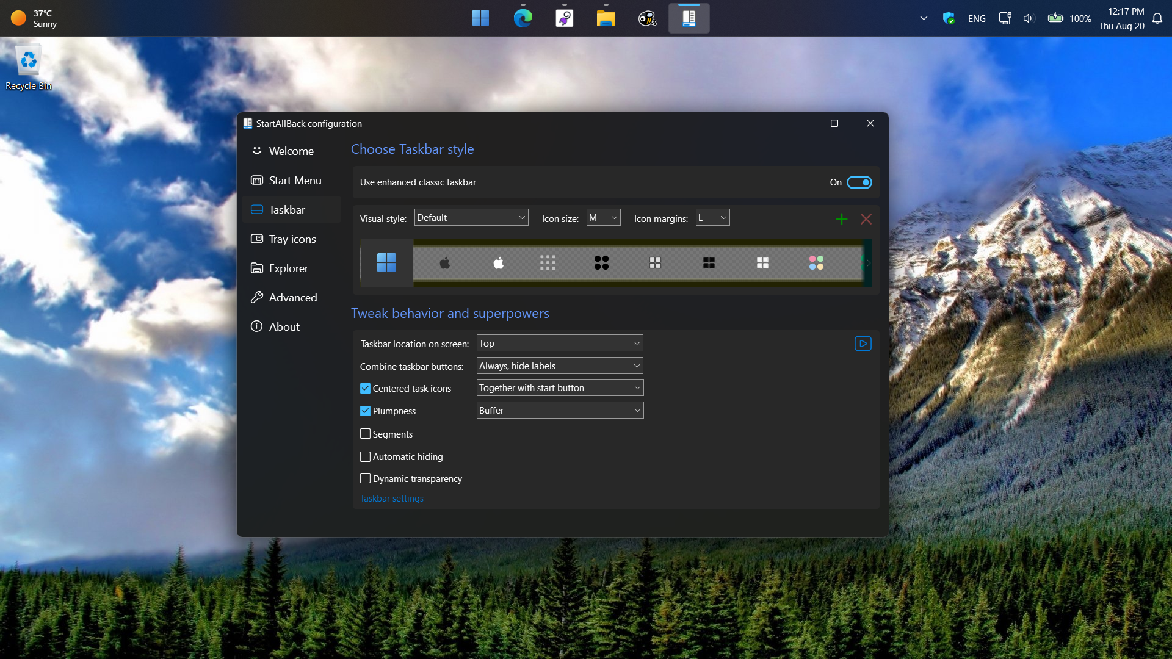Open the notification bell
Viewport: 1172px width, 659px height.
(x=1157, y=18)
